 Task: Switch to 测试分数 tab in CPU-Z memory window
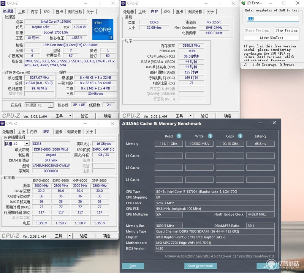pos(195,12)
